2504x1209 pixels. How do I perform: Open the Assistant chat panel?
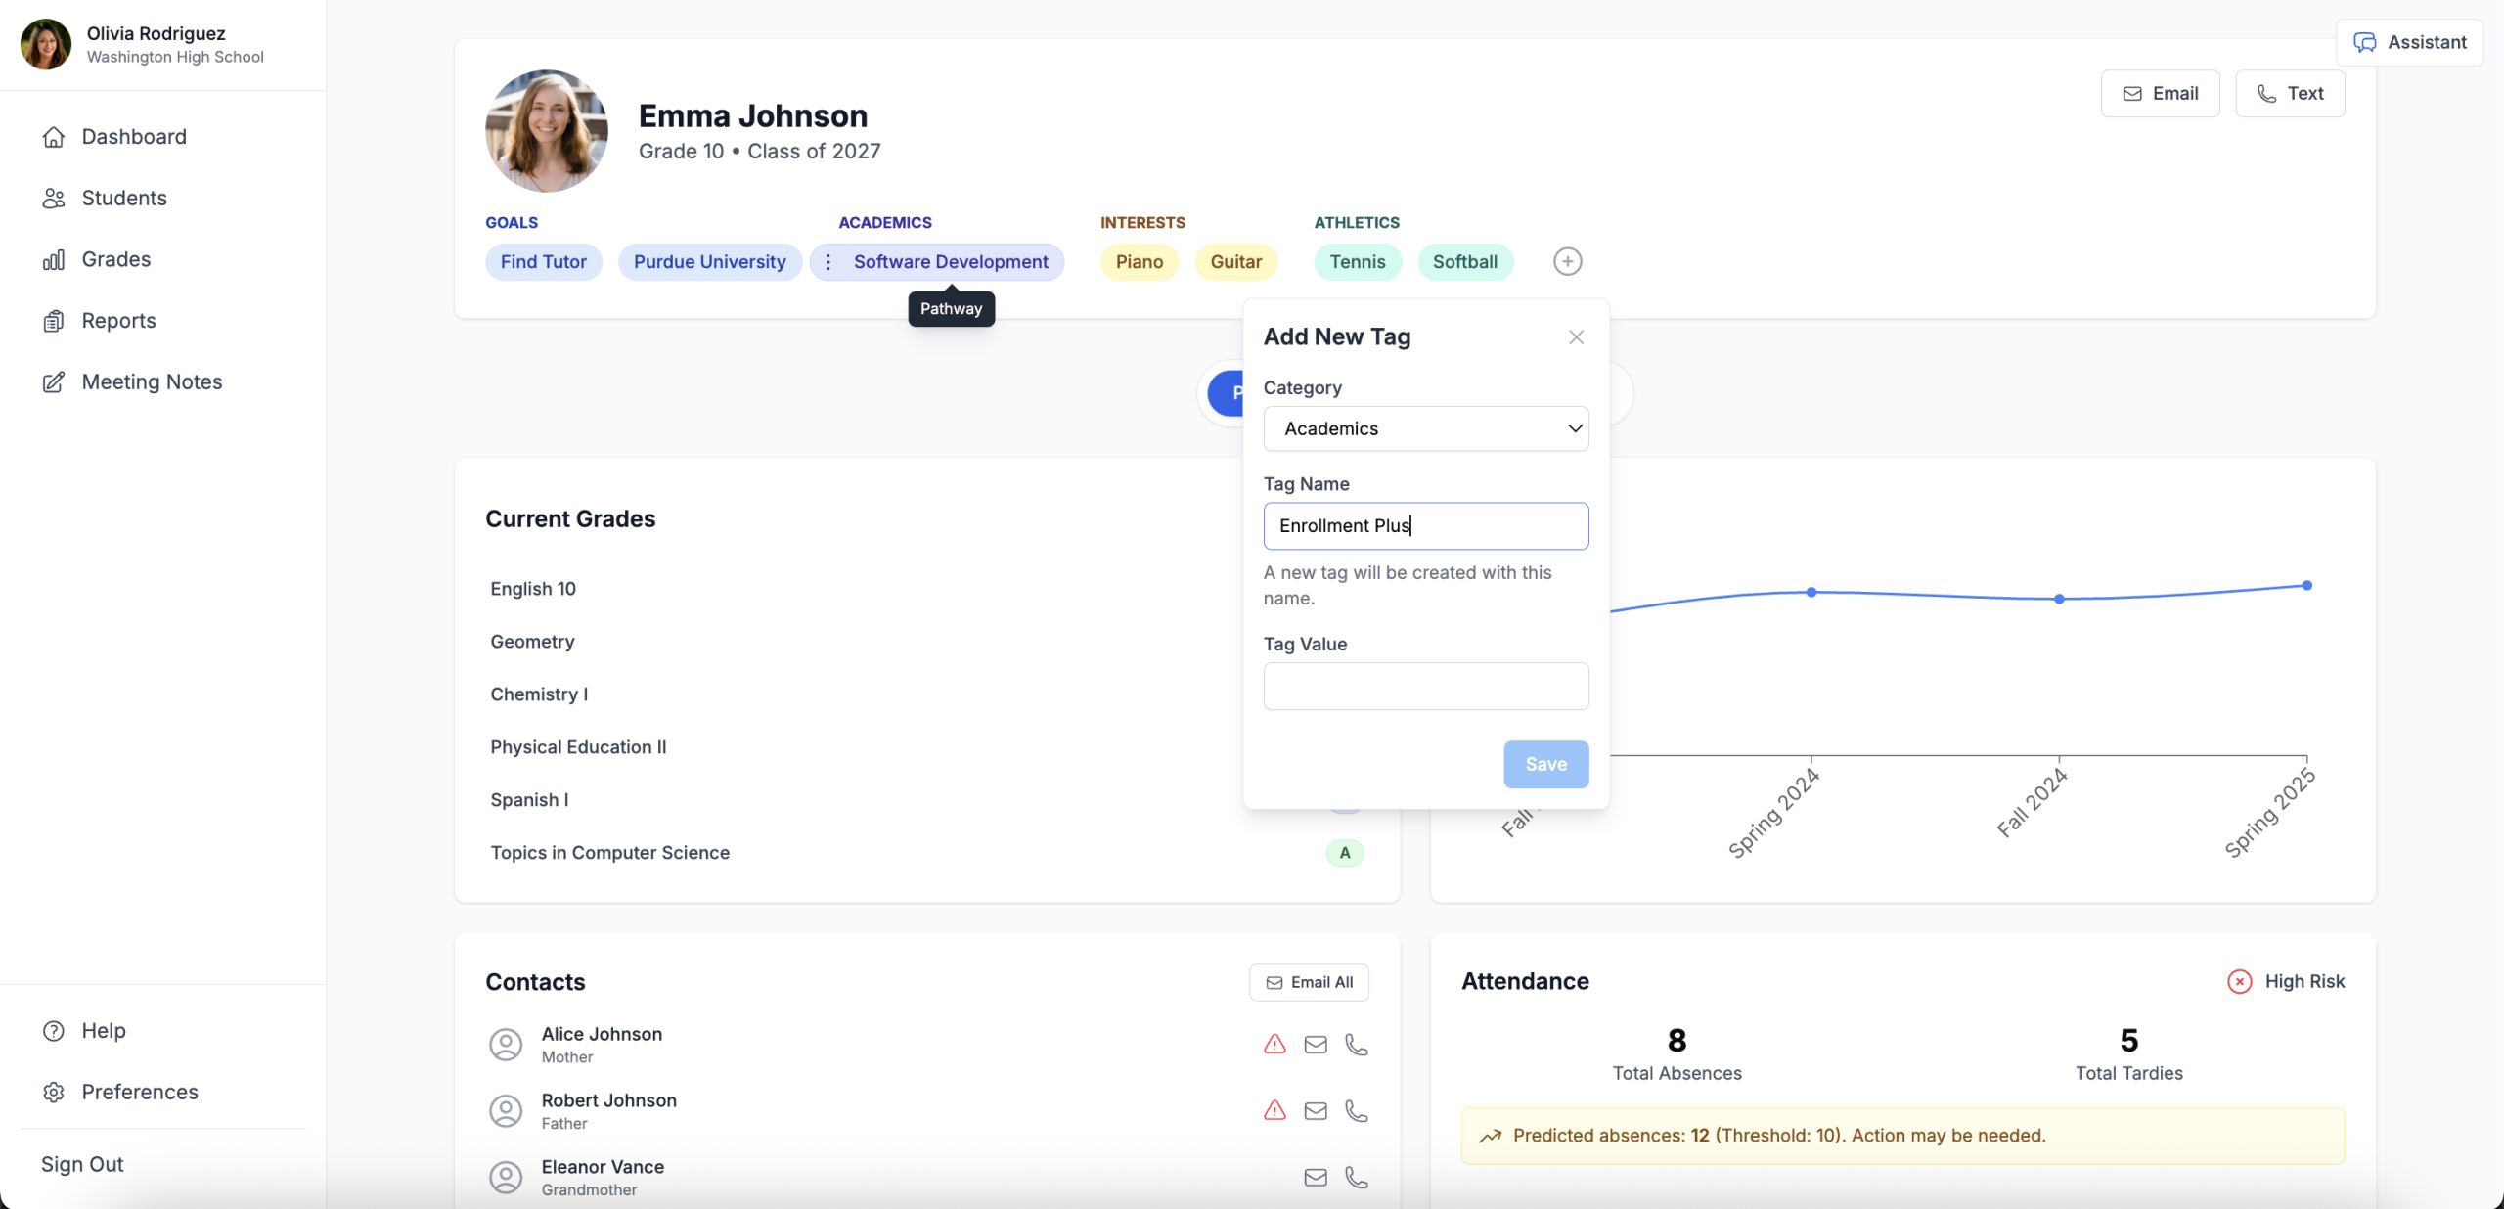2409,42
